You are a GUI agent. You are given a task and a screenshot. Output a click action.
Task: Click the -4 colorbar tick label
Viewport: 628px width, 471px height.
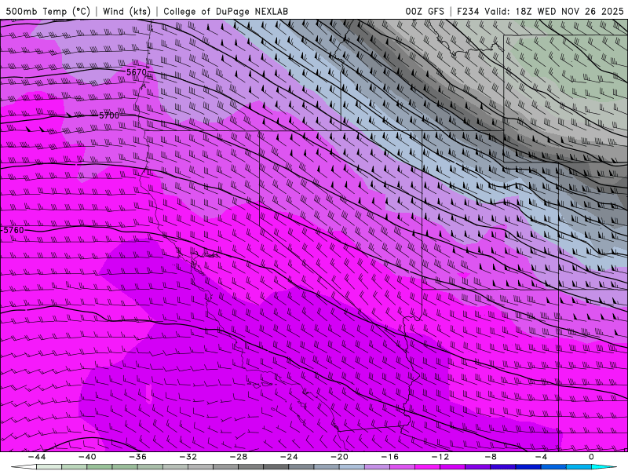click(541, 457)
